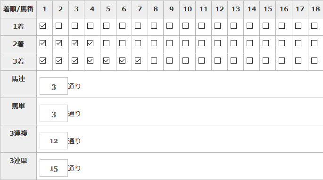
Task: Select horse 18 for 1着
Action: click(314, 26)
